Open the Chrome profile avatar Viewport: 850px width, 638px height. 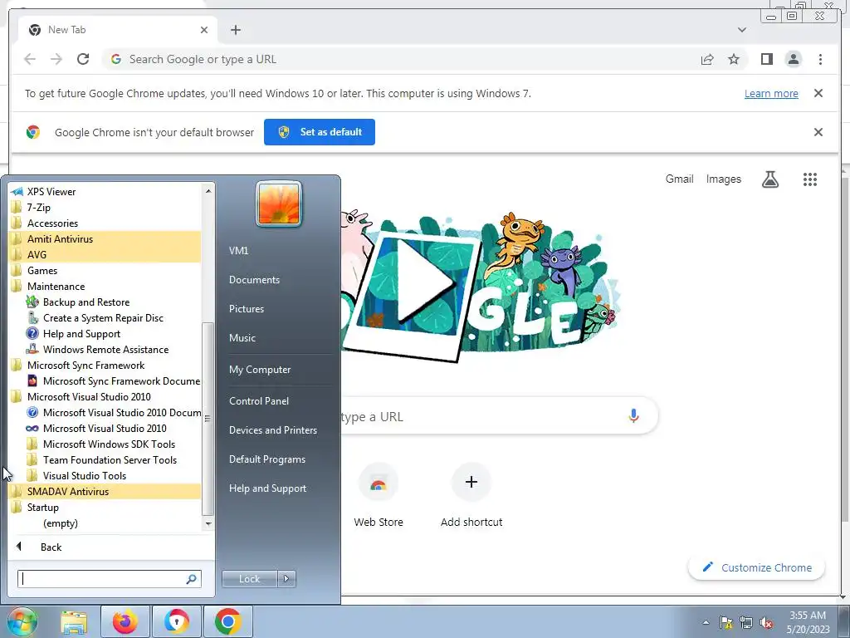click(793, 59)
